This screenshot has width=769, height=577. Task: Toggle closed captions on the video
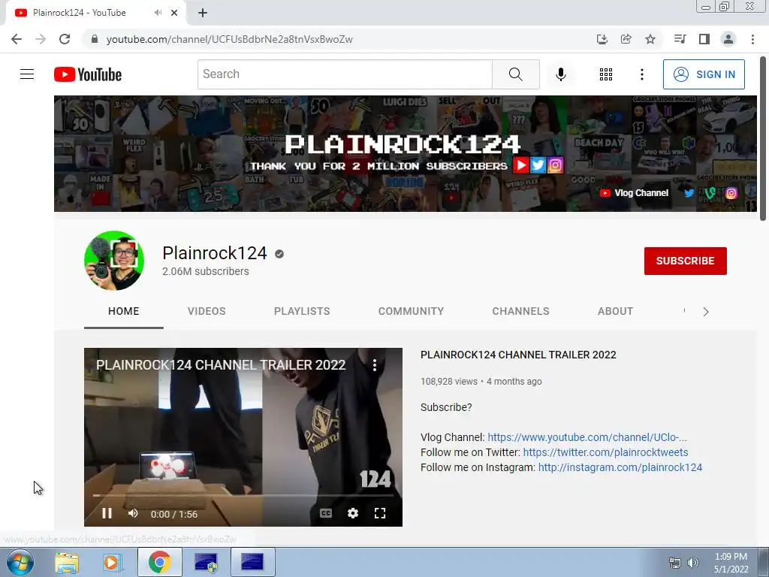point(326,513)
